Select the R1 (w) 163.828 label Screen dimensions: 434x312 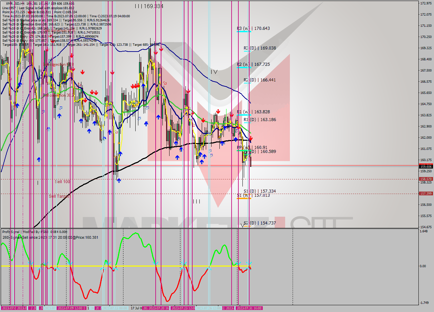(x=253, y=112)
